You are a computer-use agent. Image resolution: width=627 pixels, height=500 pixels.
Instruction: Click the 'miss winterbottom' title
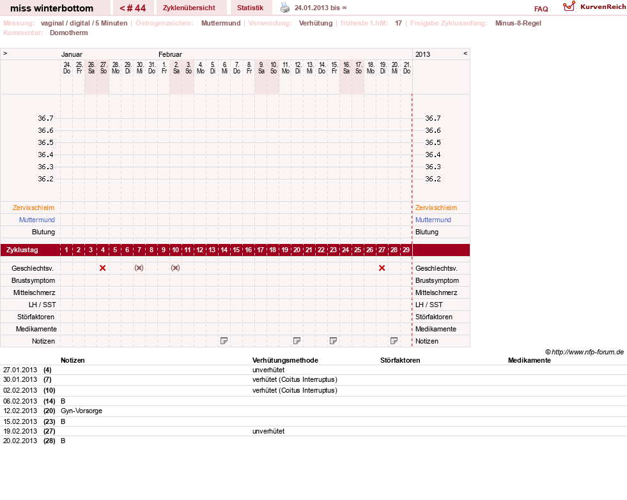click(x=52, y=8)
